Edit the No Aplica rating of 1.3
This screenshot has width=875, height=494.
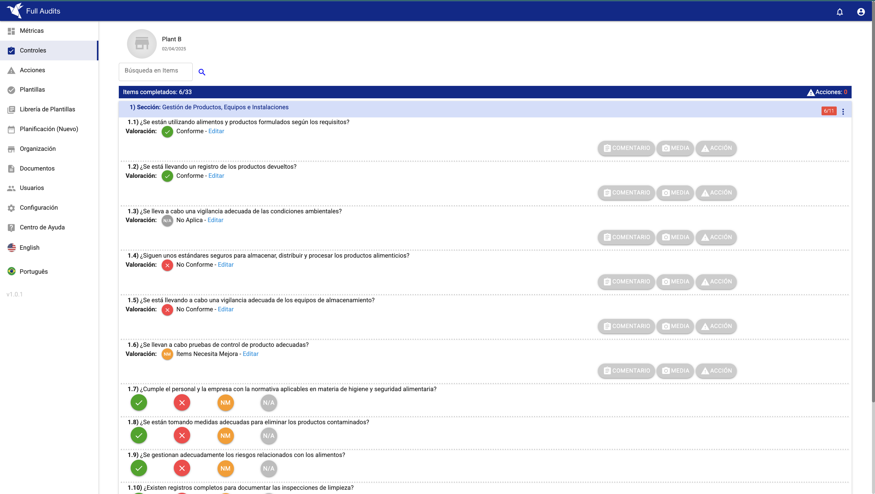[x=215, y=220]
